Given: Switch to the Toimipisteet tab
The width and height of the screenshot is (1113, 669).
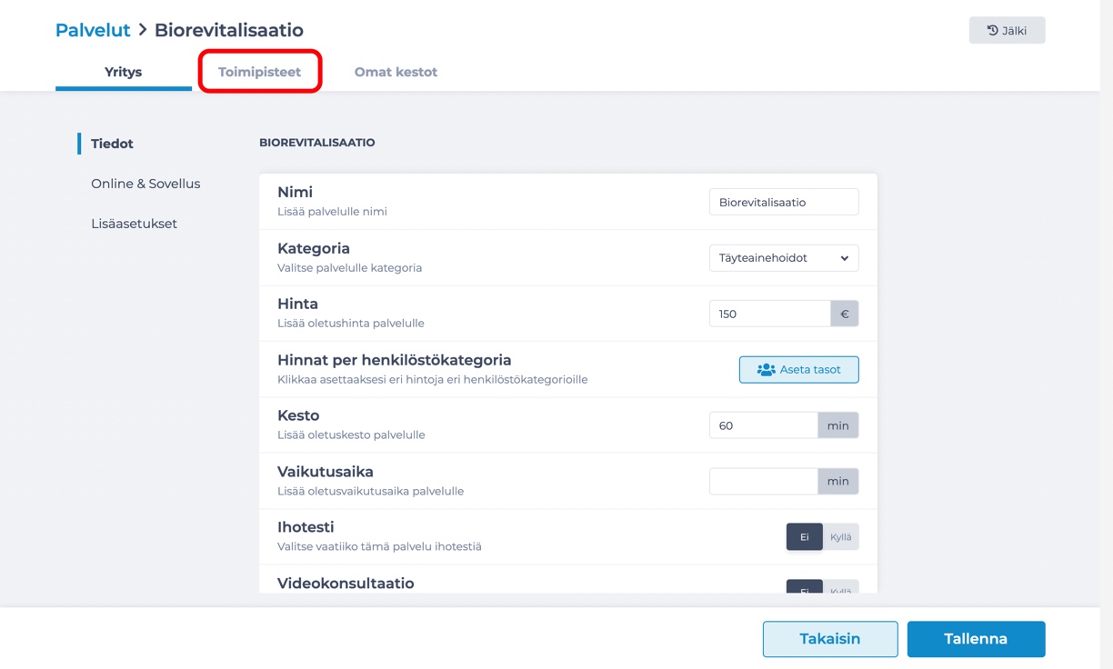Looking at the screenshot, I should tap(259, 72).
